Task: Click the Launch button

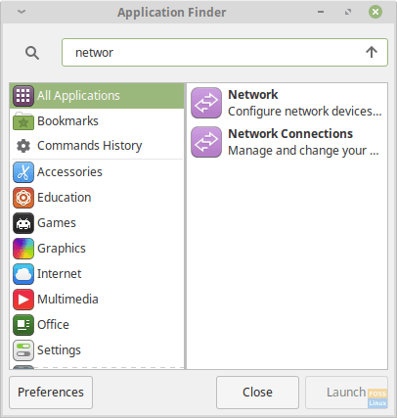Action: coord(346,393)
